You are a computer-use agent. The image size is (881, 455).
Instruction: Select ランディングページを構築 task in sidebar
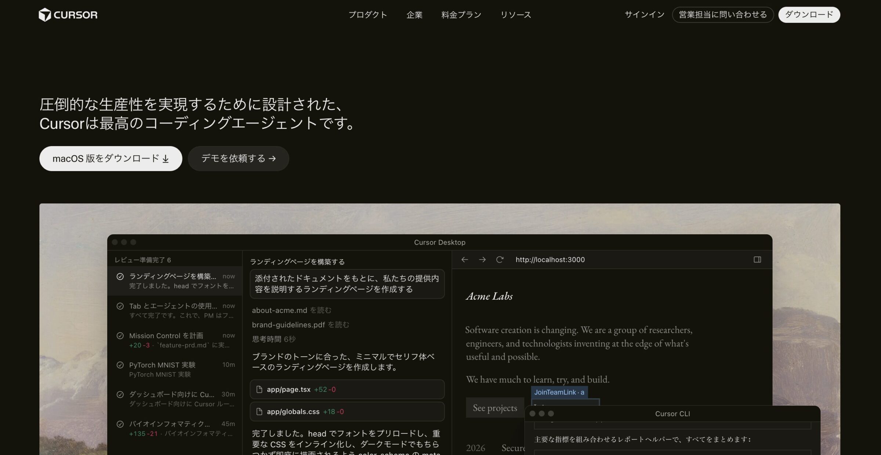pyautogui.click(x=175, y=281)
